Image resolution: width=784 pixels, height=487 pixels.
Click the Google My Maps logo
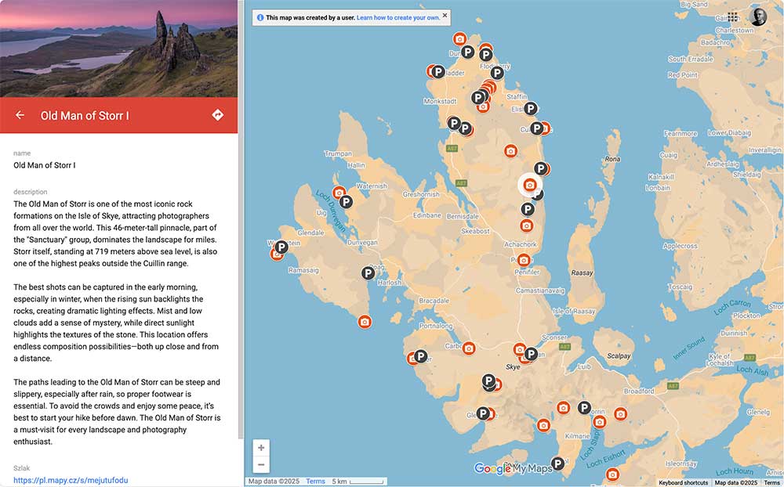(x=513, y=468)
